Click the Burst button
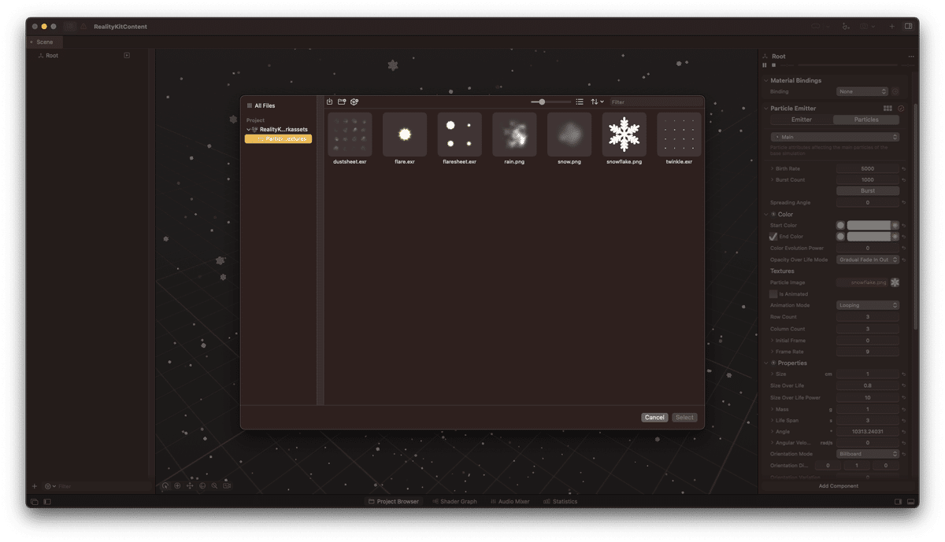 pos(868,190)
